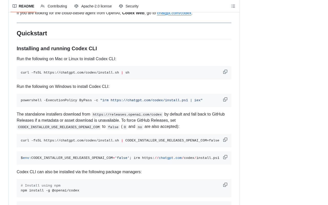Follow the chatgpt.com/codex link

174,13
